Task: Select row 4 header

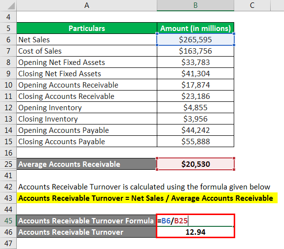Action: point(8,17)
